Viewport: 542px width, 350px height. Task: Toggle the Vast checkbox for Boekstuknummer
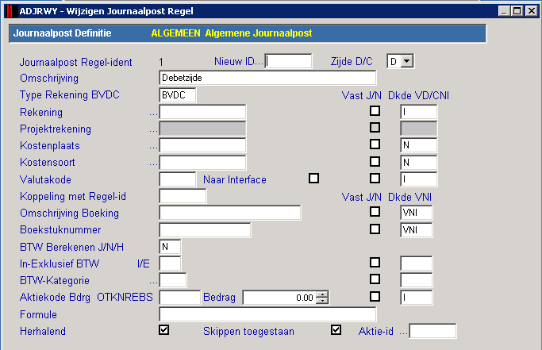(375, 229)
